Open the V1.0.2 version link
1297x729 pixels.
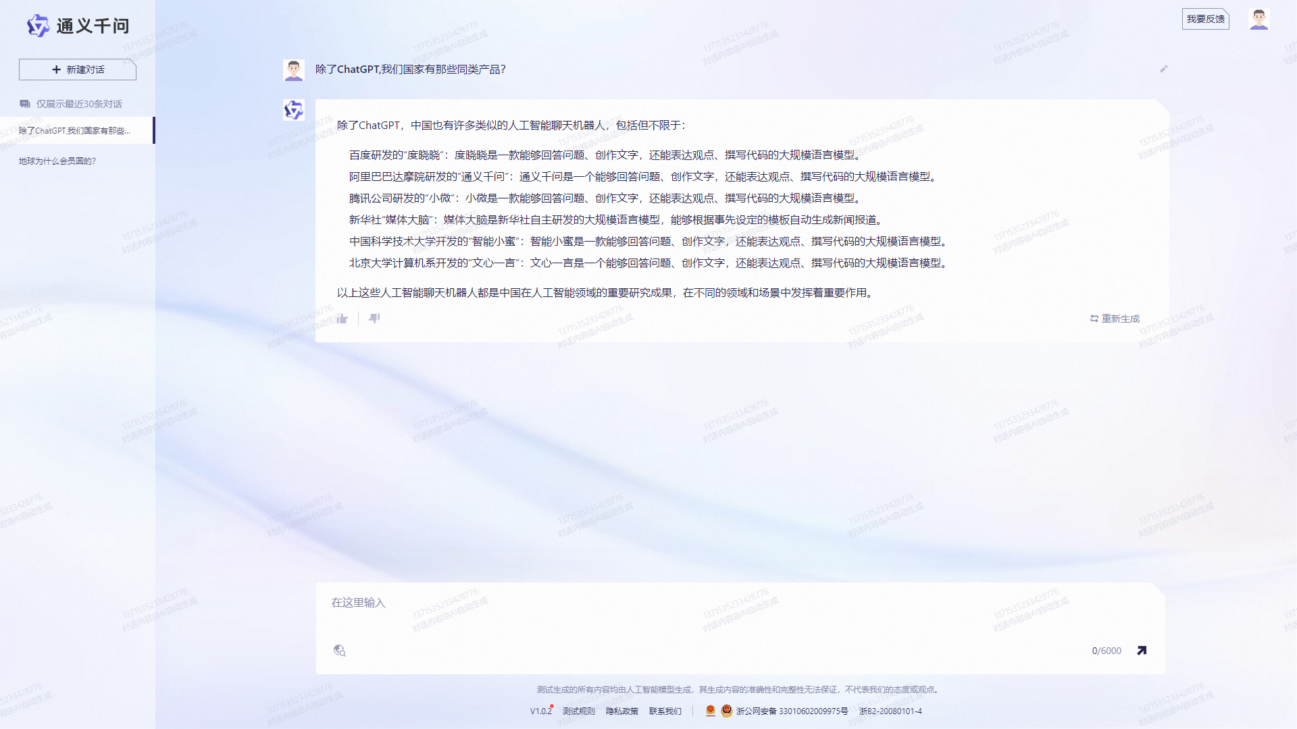(541, 711)
